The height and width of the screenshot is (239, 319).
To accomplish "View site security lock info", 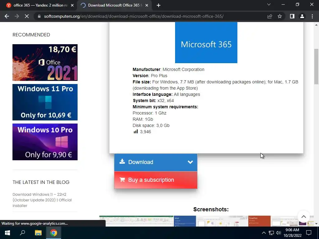I will click(39, 16).
